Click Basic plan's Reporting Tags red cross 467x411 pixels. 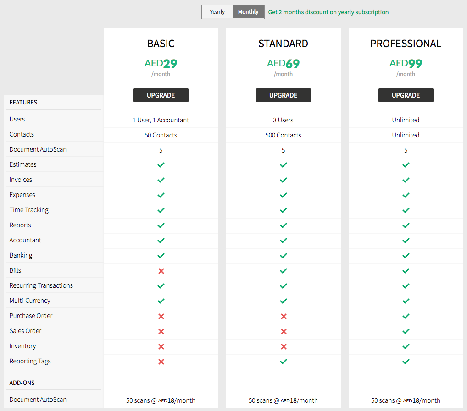pyautogui.click(x=161, y=362)
